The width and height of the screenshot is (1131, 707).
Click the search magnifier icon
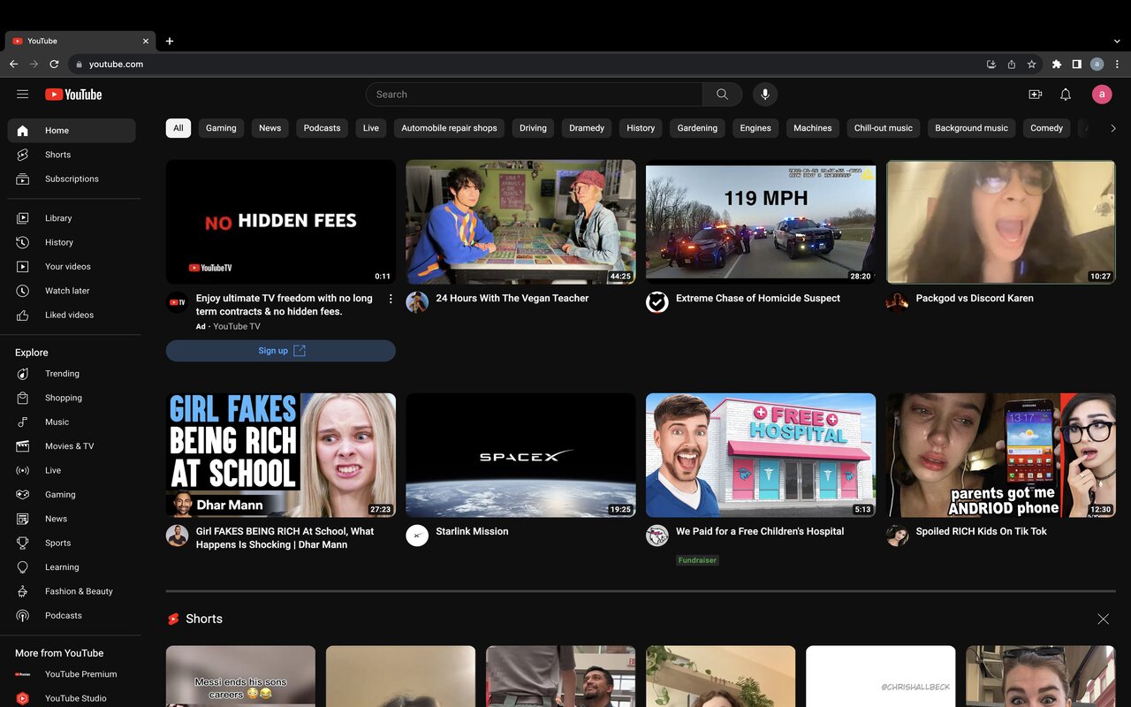(x=722, y=94)
